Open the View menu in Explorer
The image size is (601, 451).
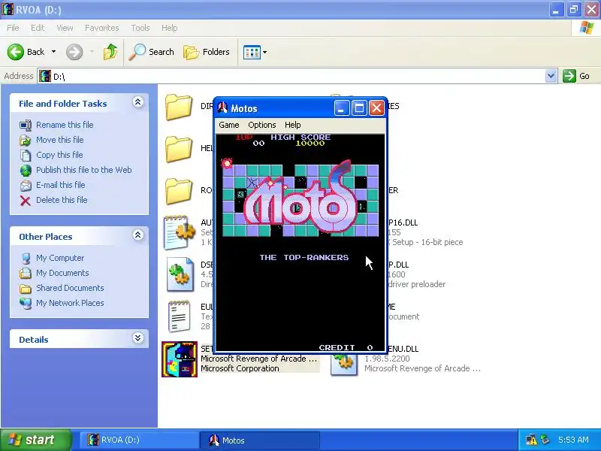[65, 28]
